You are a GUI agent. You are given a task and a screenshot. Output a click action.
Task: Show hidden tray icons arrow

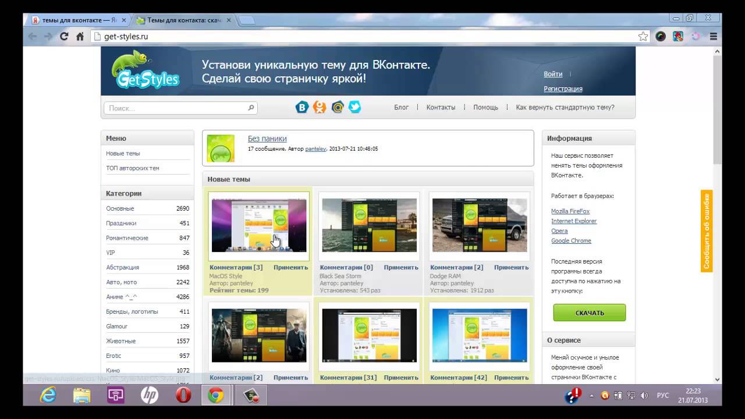point(592,396)
